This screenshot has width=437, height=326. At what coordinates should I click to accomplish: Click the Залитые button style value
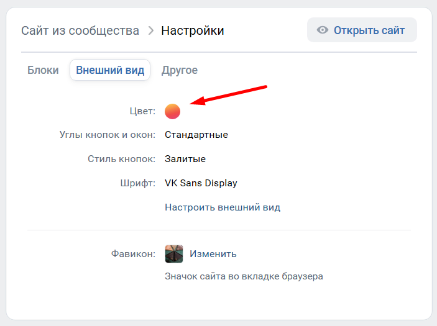[x=185, y=159]
